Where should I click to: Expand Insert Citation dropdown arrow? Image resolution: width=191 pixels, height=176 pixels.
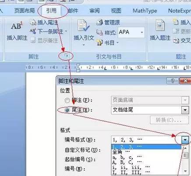84,45
